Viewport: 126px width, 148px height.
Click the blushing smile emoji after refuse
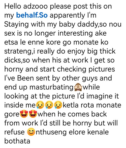[31, 132]
